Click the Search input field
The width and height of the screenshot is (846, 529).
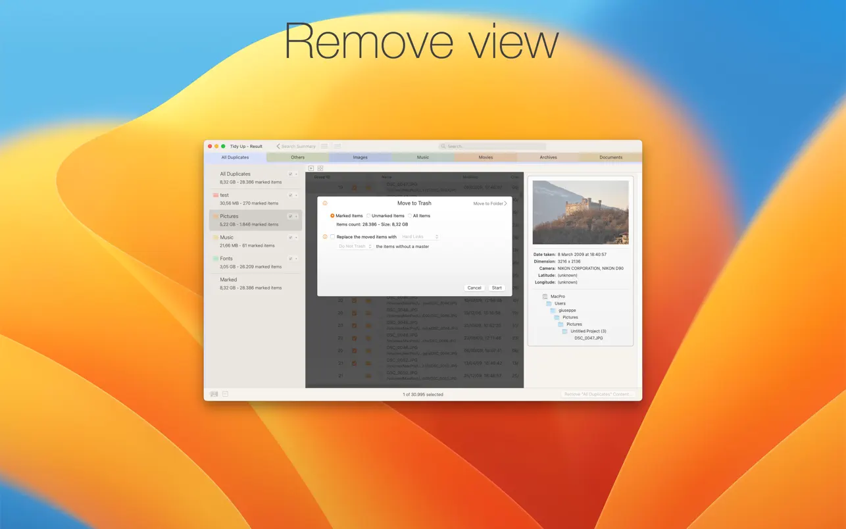tap(492, 146)
